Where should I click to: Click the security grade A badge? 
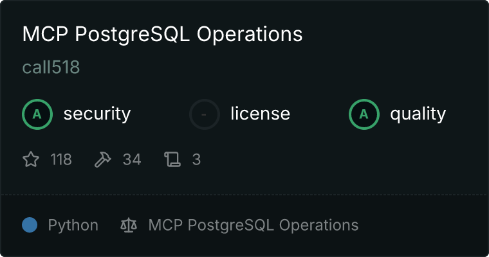pos(37,114)
